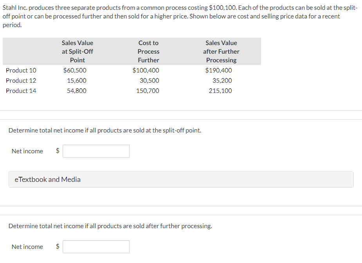Viewport: 362px width, 263px height.
Task: Expand the eTextbook and Media section
Action: (48, 179)
